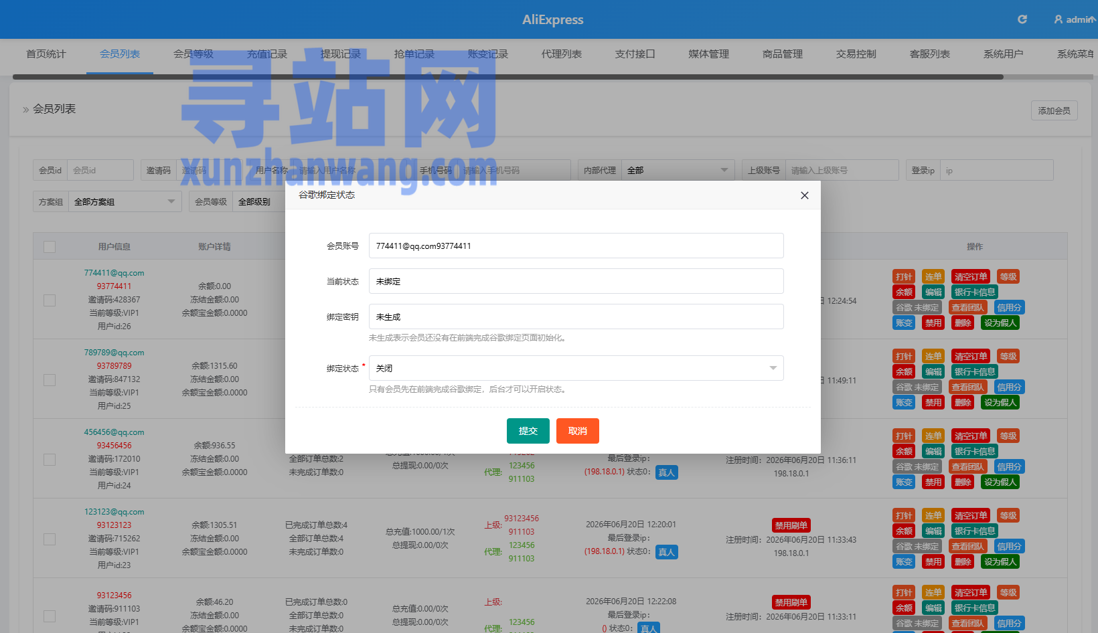Click the 真人 status badge in 123123@qq.com row

[666, 552]
